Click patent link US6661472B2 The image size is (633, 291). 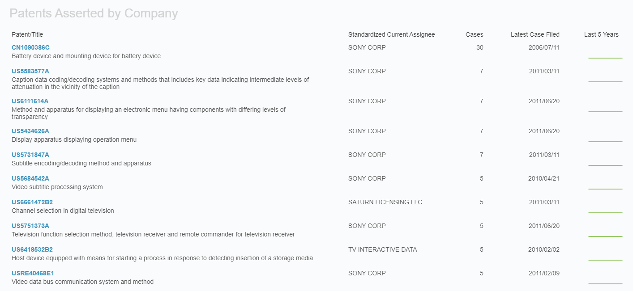[32, 202]
